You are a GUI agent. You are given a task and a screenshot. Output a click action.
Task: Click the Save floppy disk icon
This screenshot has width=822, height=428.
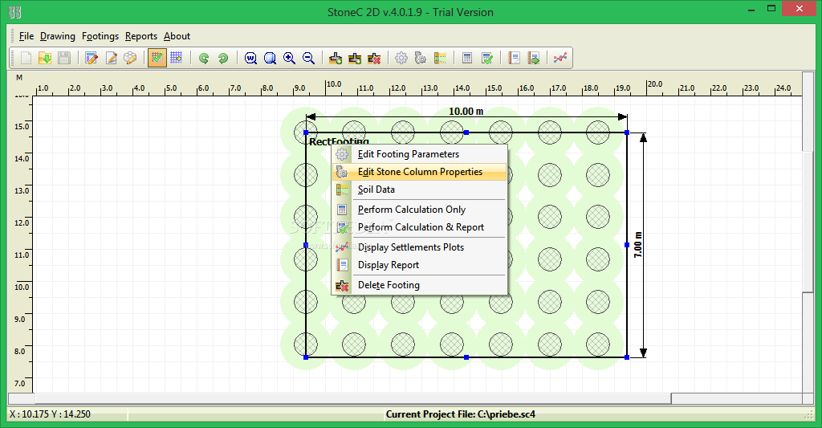click(64, 58)
